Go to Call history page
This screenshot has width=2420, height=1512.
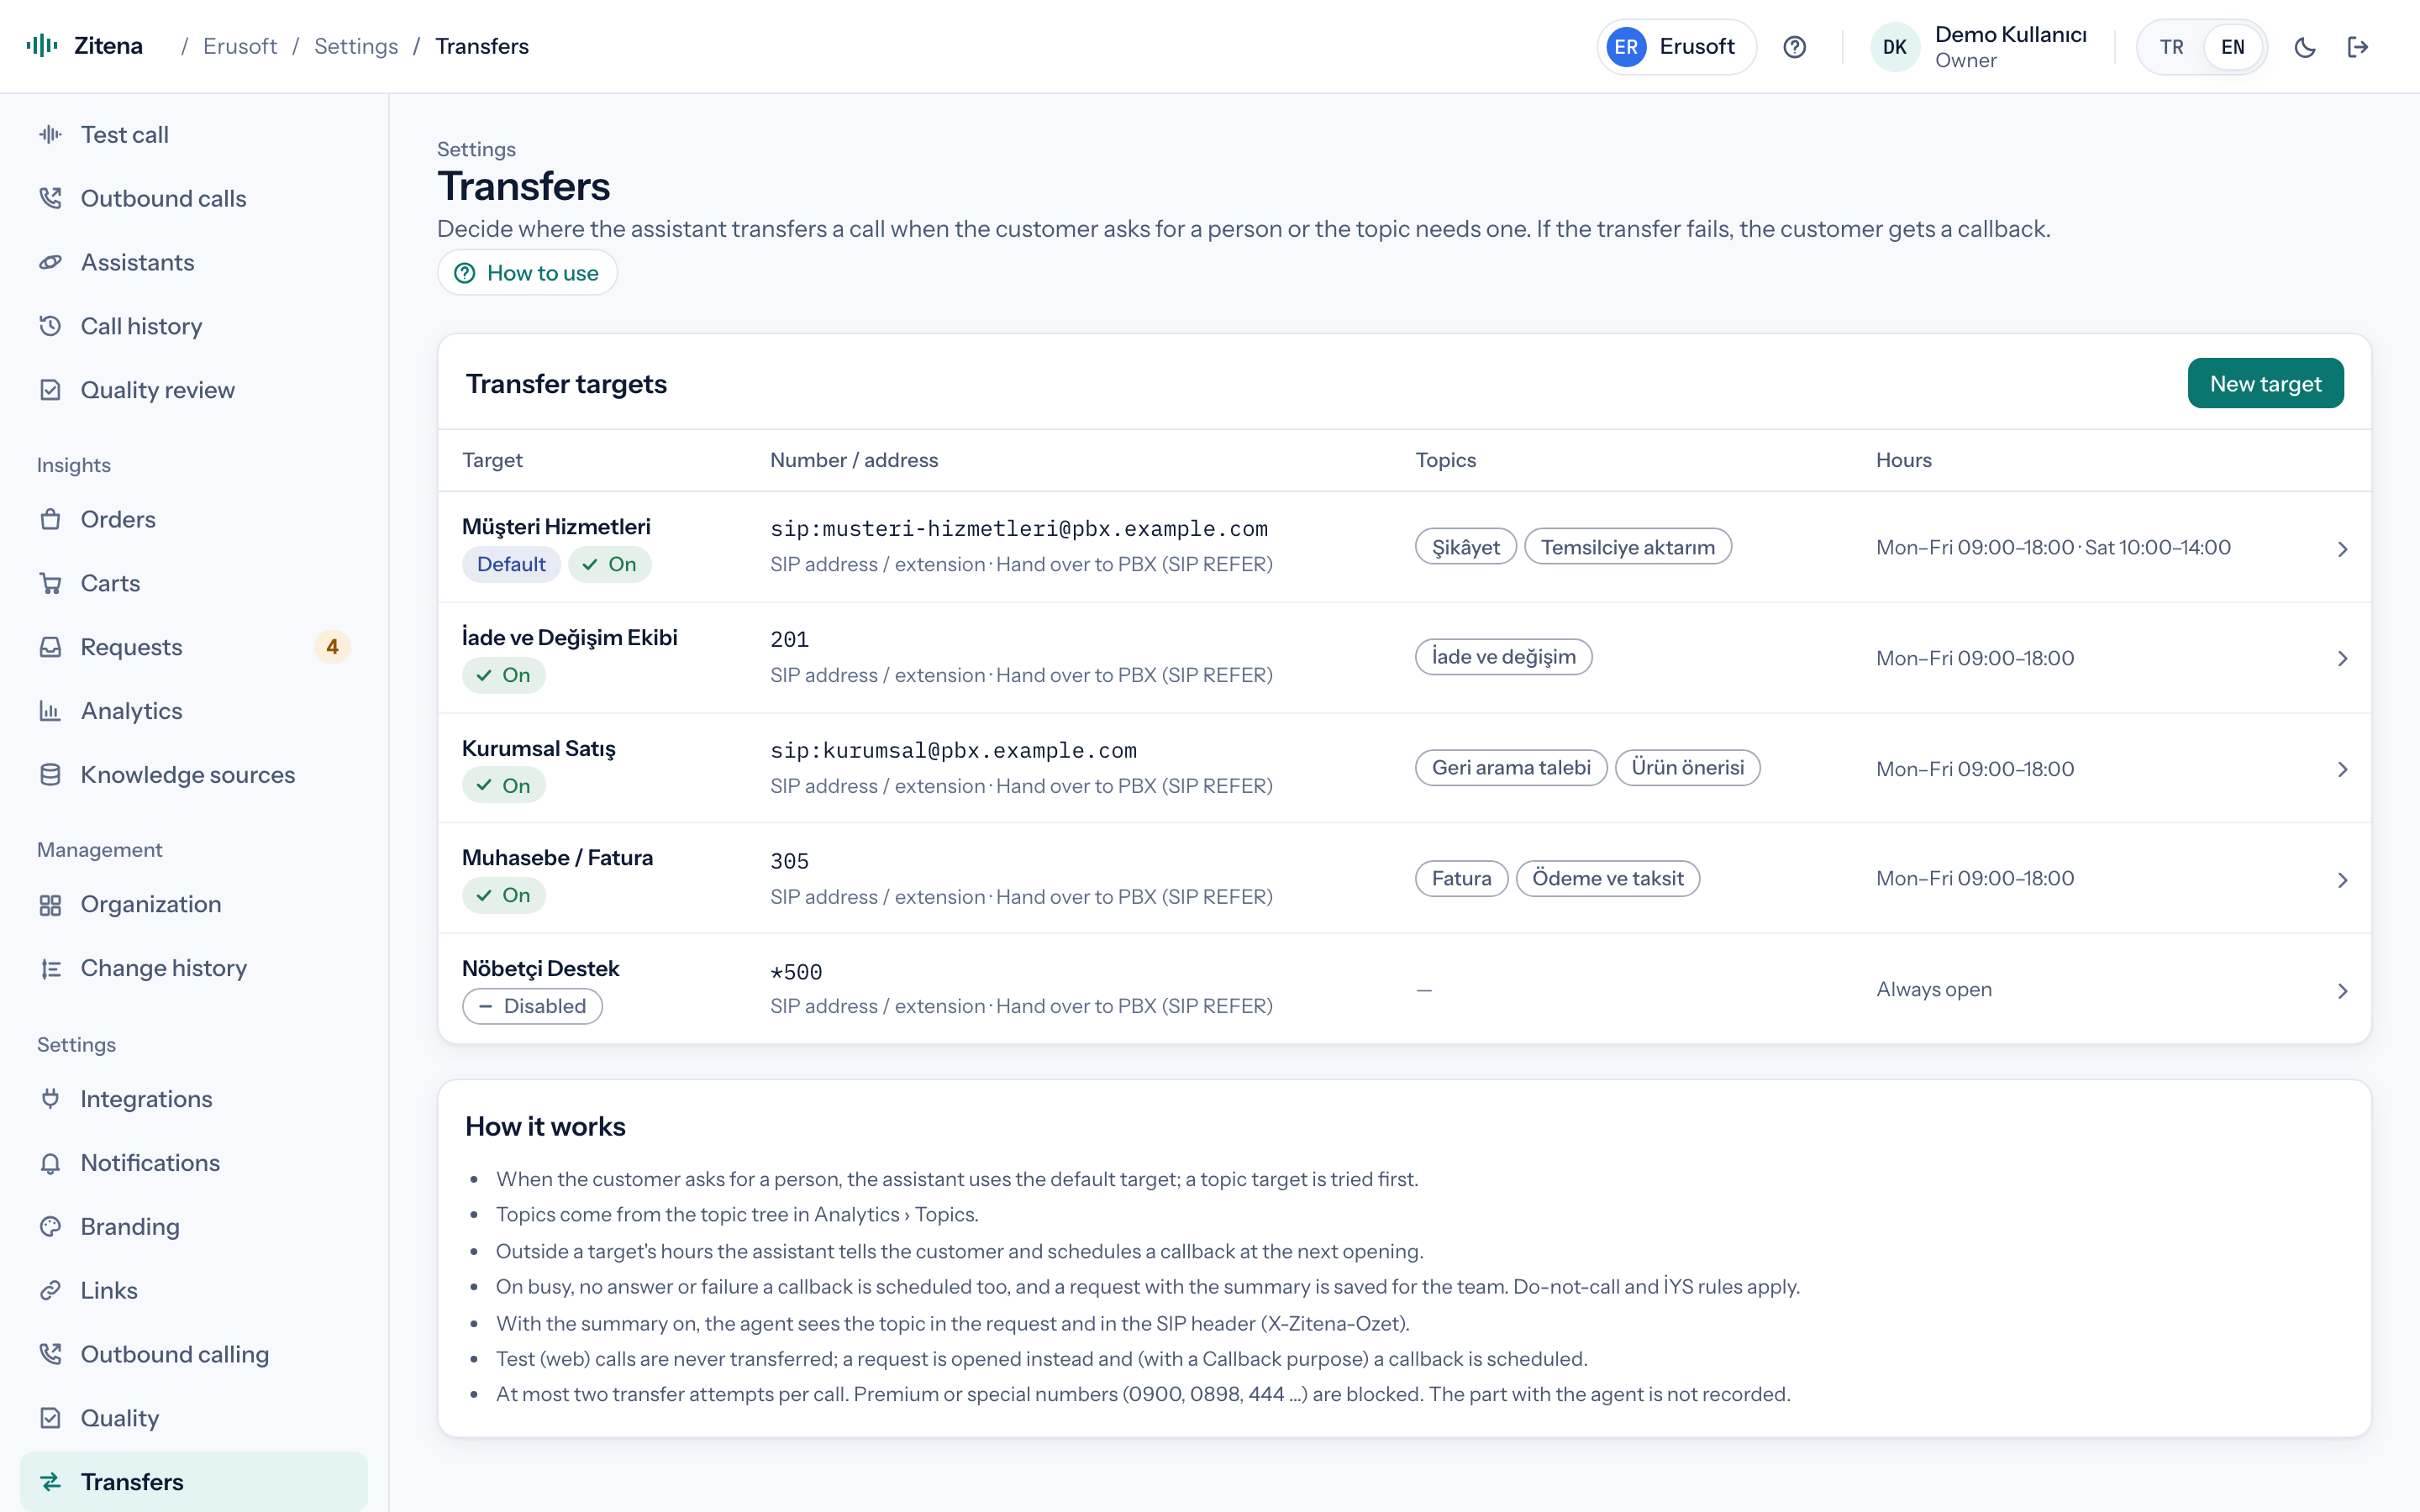194,326
